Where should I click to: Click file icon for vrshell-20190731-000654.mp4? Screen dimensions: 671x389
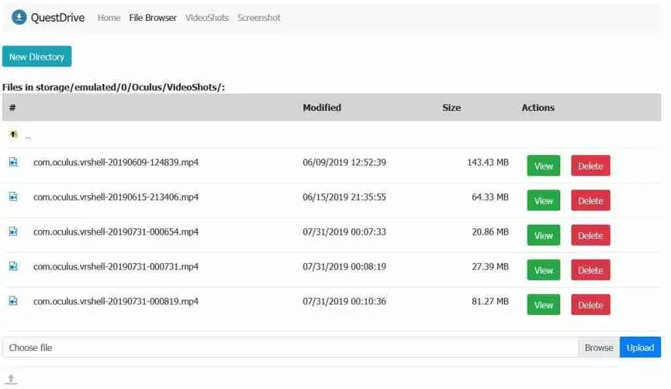pyautogui.click(x=13, y=232)
